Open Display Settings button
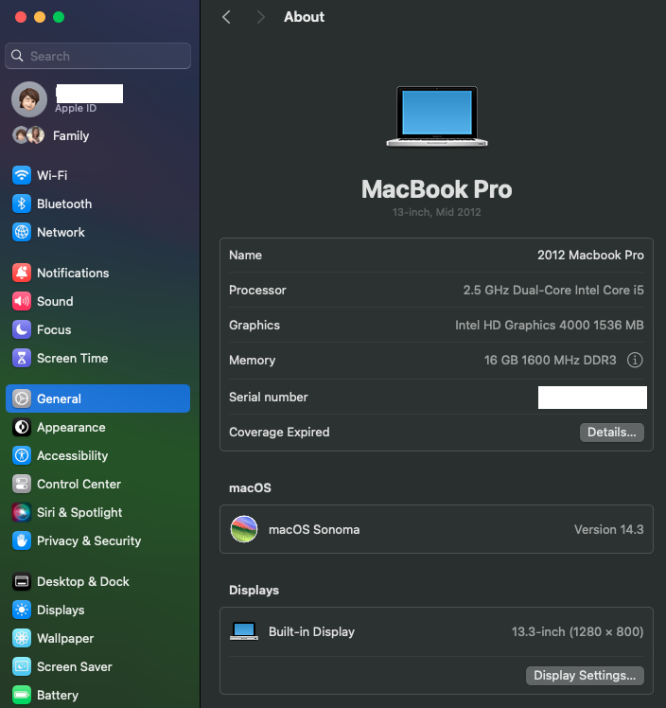 pos(585,676)
